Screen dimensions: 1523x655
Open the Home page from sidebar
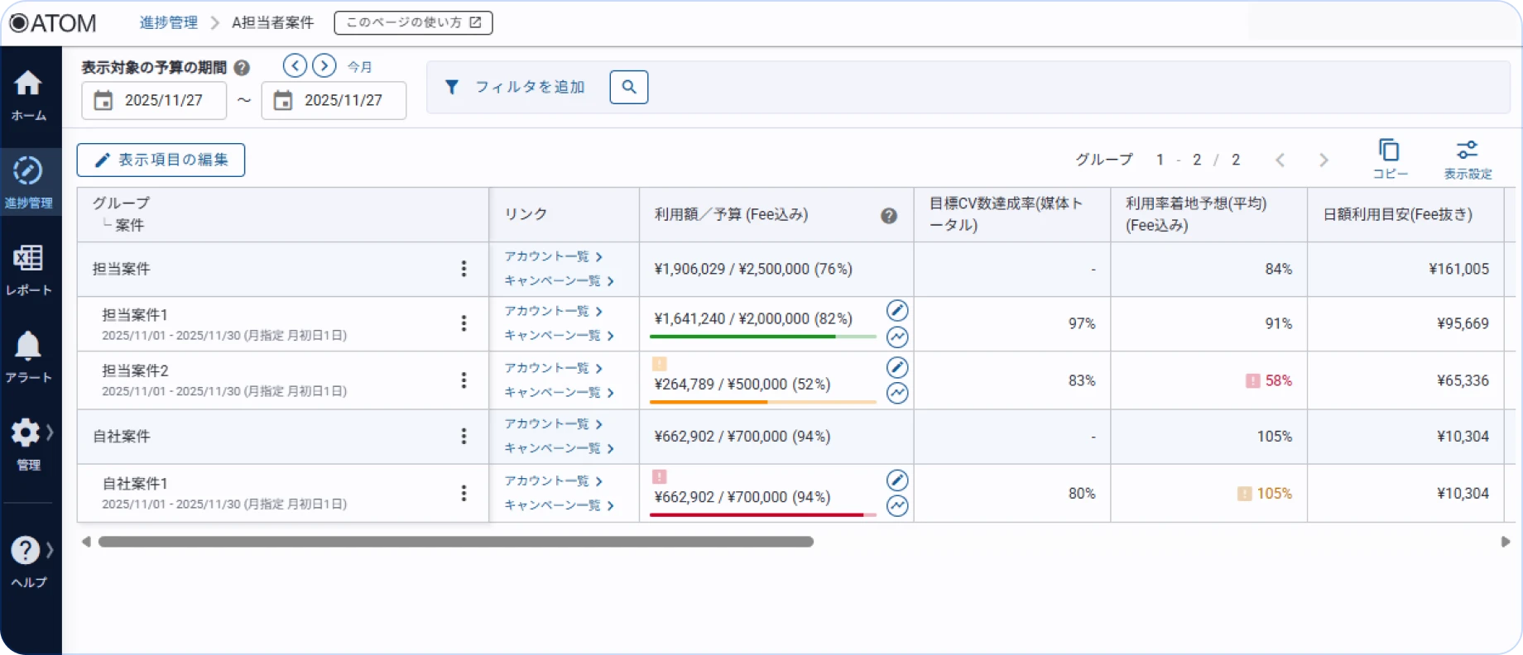coord(28,94)
